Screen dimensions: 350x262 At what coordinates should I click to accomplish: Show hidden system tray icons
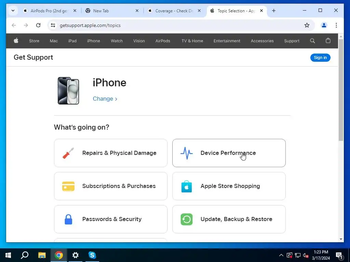[281, 255]
